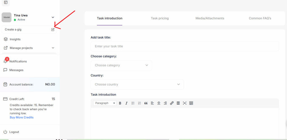Image resolution: width=287 pixels, height=140 pixels.
Task: Open the Paragraph format dropdown
Action: point(105,103)
